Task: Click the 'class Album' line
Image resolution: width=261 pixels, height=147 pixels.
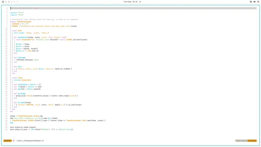Action: 17,78
